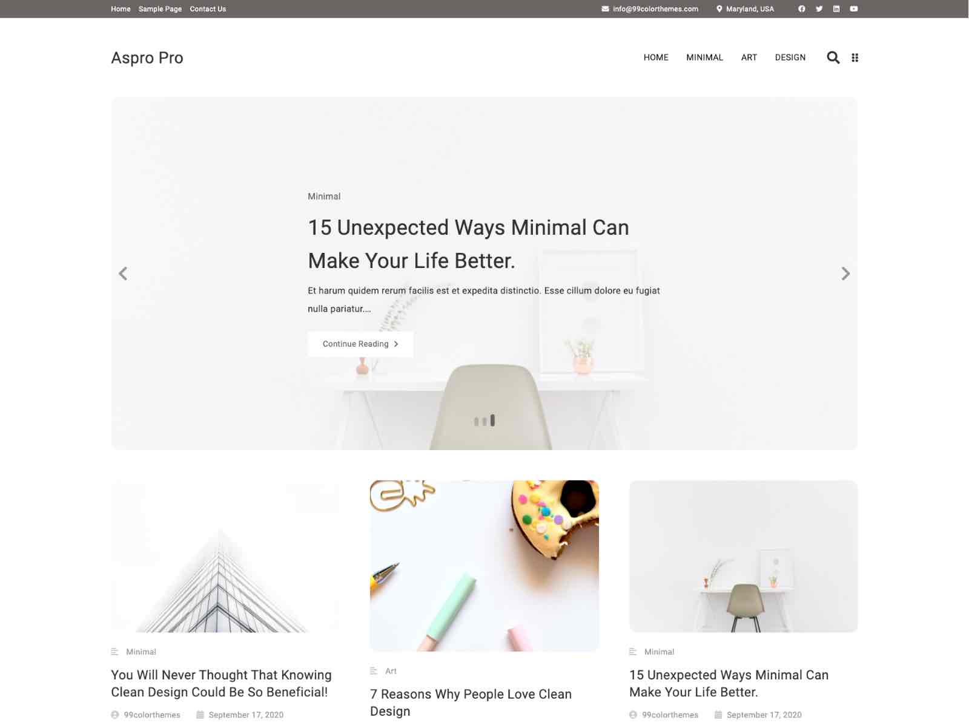Open the DESIGN menu item
This screenshot has height=726, width=969.
coord(790,57)
